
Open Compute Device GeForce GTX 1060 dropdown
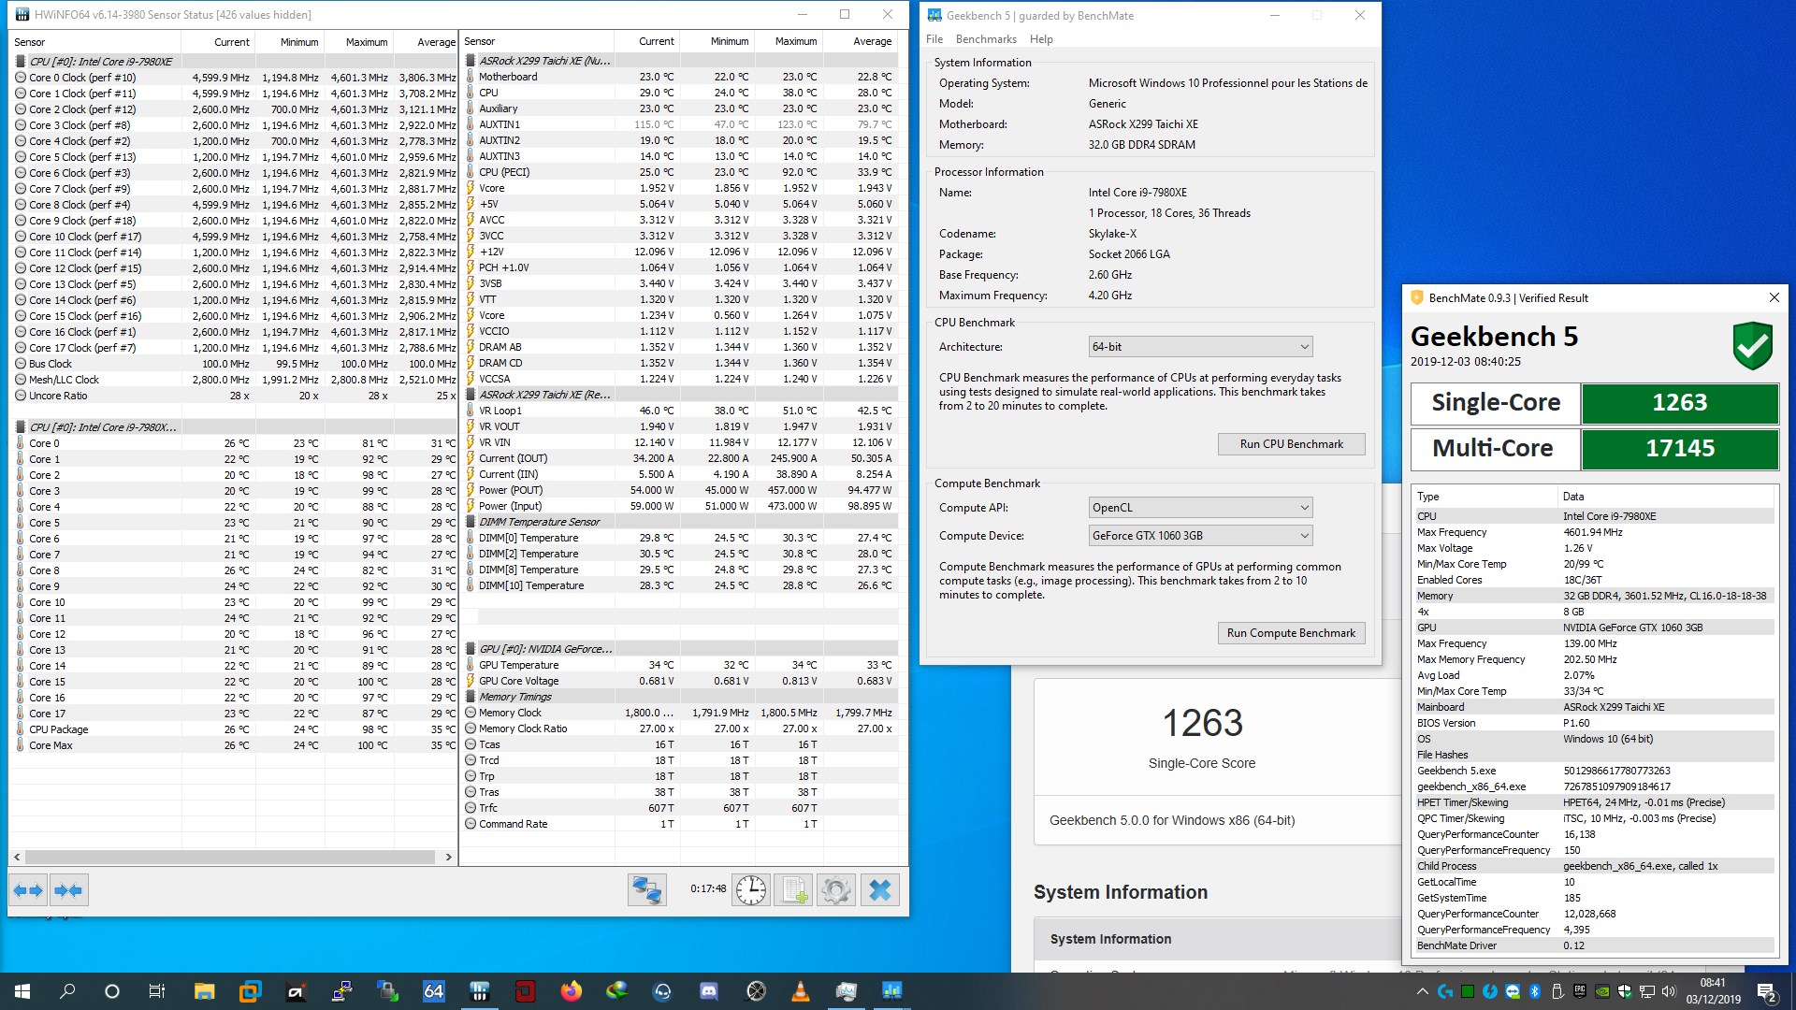pyautogui.click(x=1200, y=536)
